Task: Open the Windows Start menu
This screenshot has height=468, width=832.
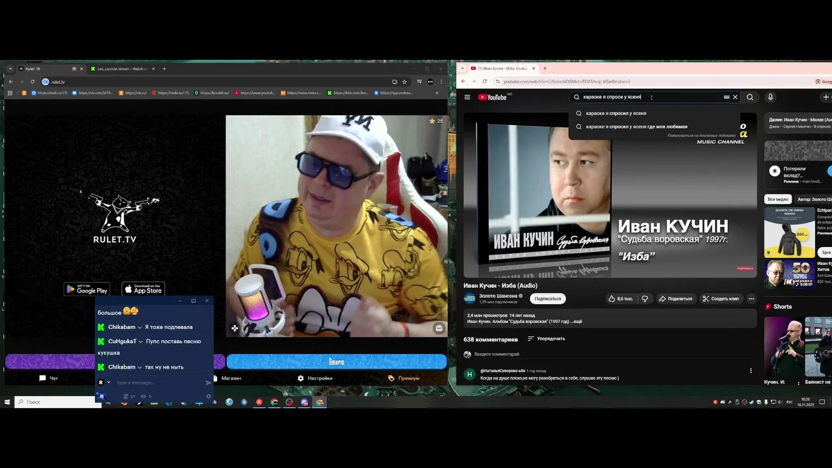Action: [7, 402]
